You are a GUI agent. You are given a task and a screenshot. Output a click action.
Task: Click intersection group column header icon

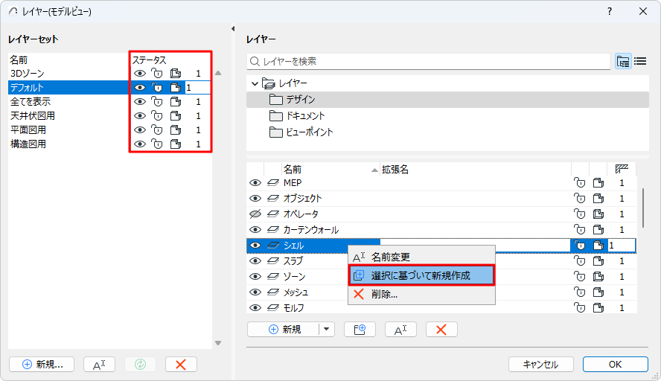[622, 169]
